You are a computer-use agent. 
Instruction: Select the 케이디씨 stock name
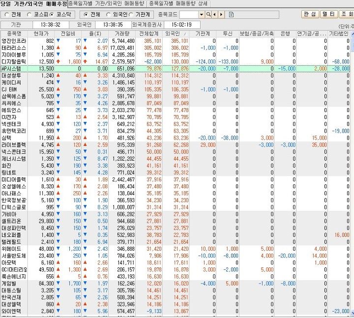pyautogui.click(x=11, y=83)
